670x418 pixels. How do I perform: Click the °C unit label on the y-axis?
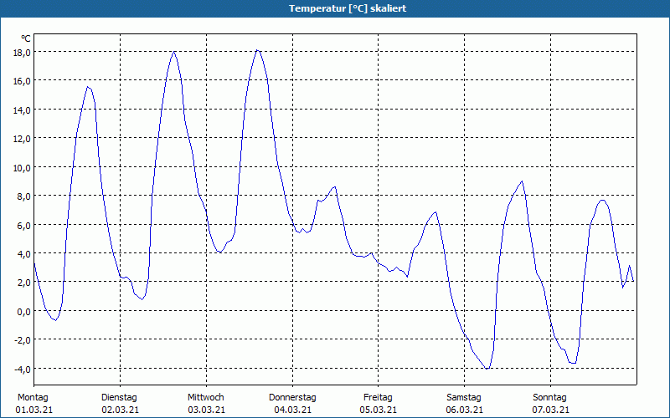[x=26, y=38]
